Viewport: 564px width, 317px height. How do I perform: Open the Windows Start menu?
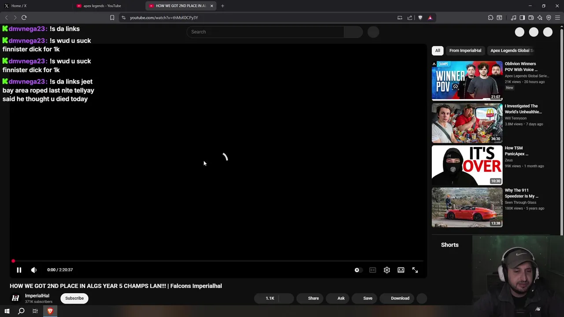tap(7, 311)
